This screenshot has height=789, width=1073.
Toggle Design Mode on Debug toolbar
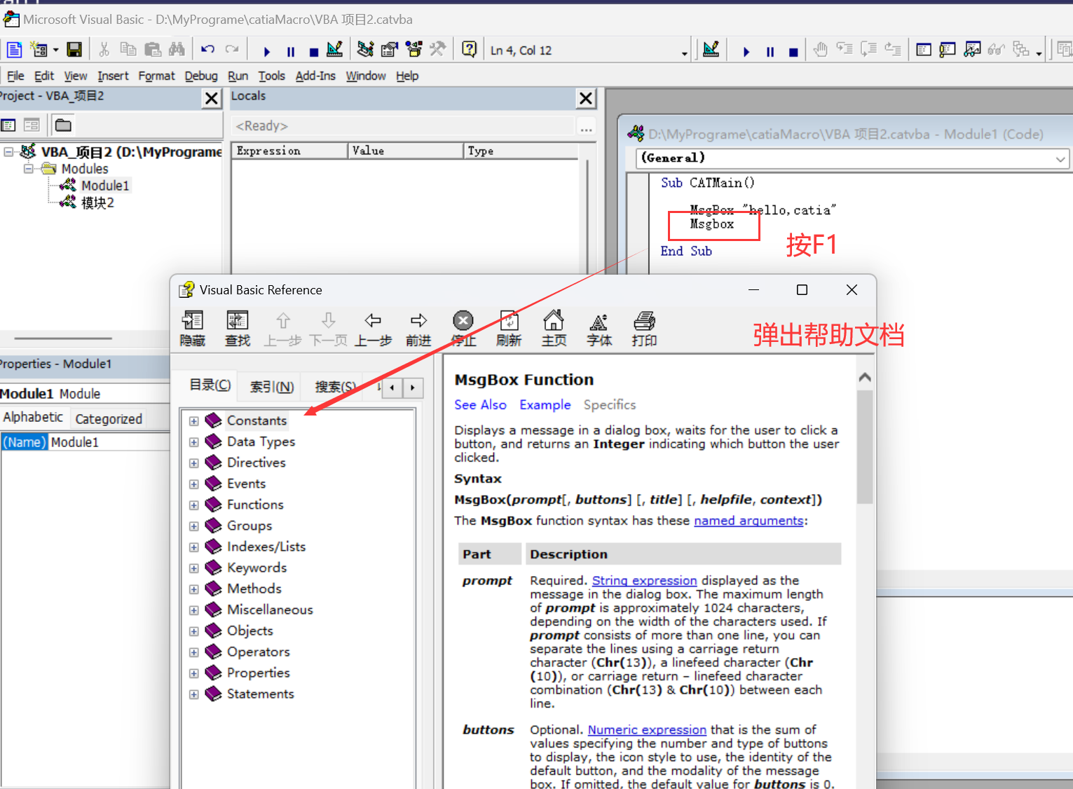[711, 50]
